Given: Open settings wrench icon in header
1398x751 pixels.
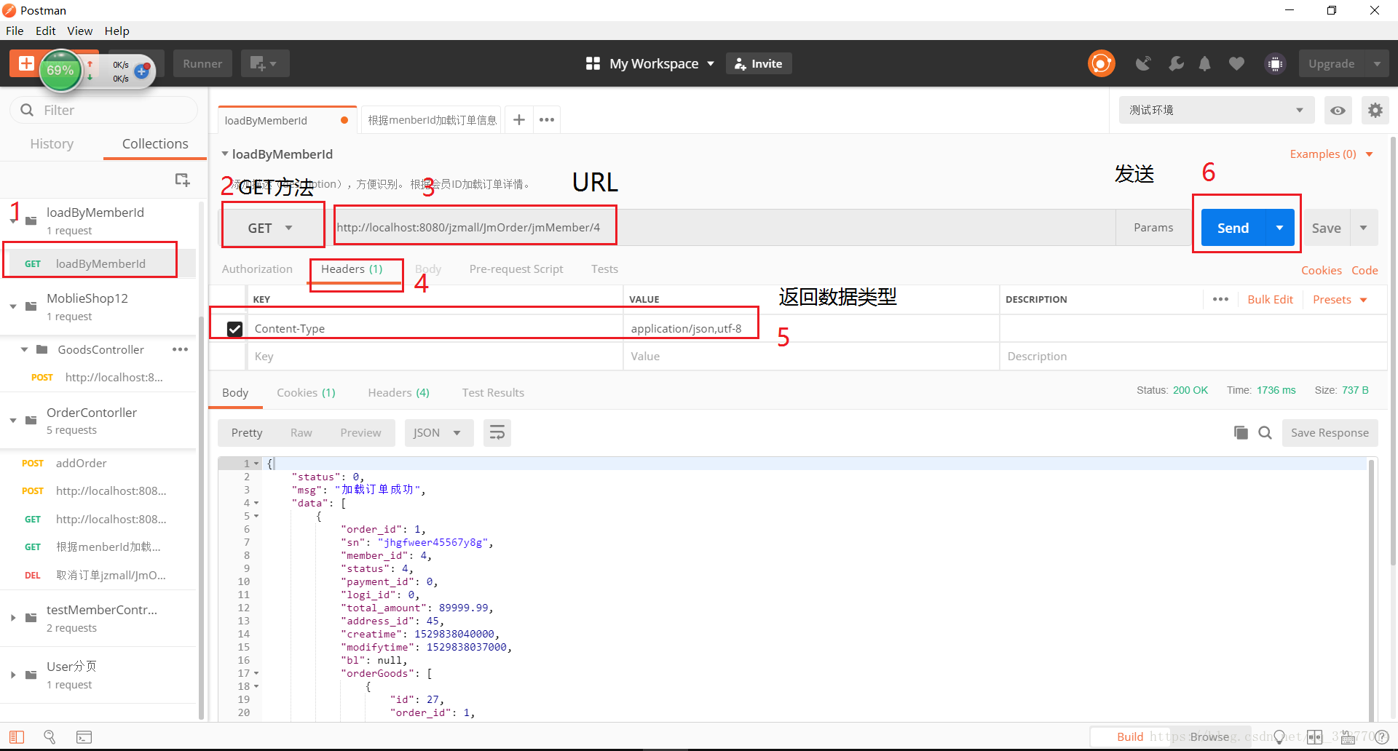Looking at the screenshot, I should point(1175,64).
